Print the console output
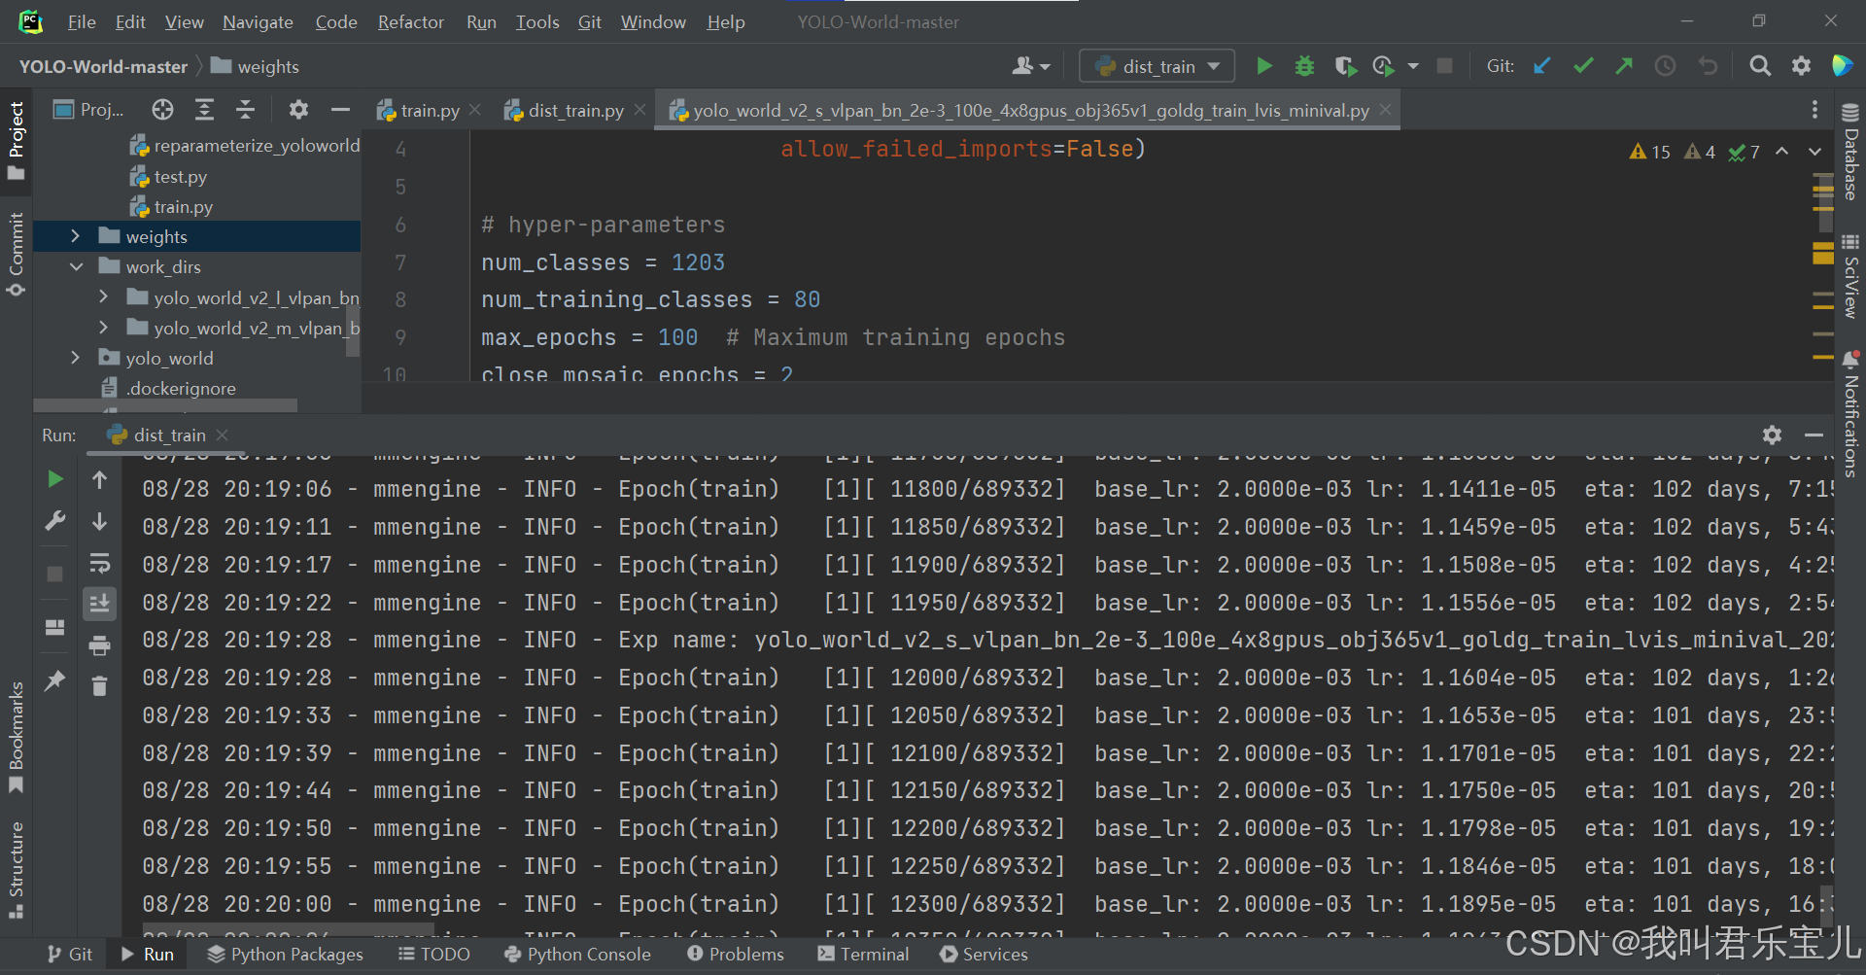 coord(99,645)
